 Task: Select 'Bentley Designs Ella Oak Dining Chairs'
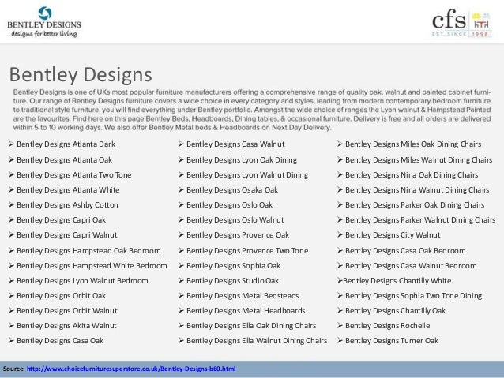coord(251,326)
